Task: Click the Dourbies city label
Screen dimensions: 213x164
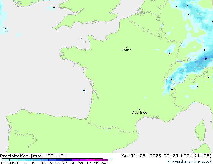Action: click(139, 112)
